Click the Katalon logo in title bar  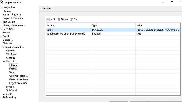pos(2,2)
